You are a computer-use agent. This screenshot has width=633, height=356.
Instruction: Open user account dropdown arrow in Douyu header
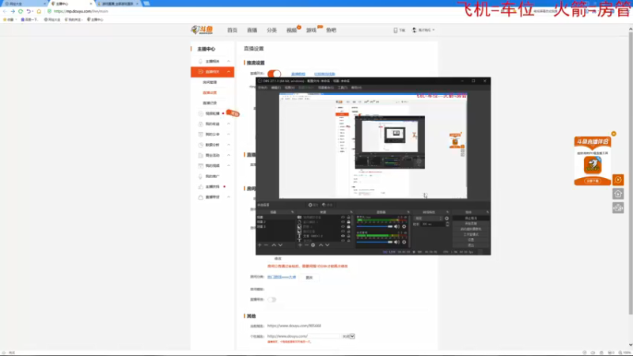click(x=434, y=30)
